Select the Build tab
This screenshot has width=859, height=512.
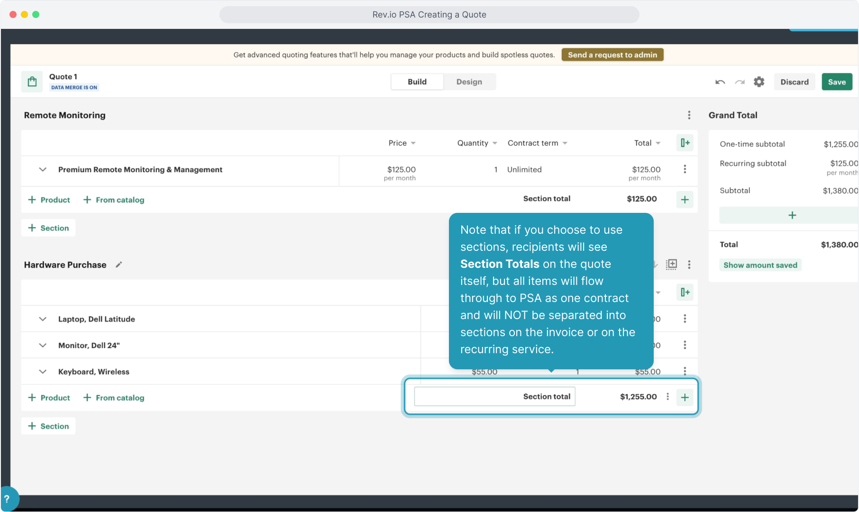(417, 82)
